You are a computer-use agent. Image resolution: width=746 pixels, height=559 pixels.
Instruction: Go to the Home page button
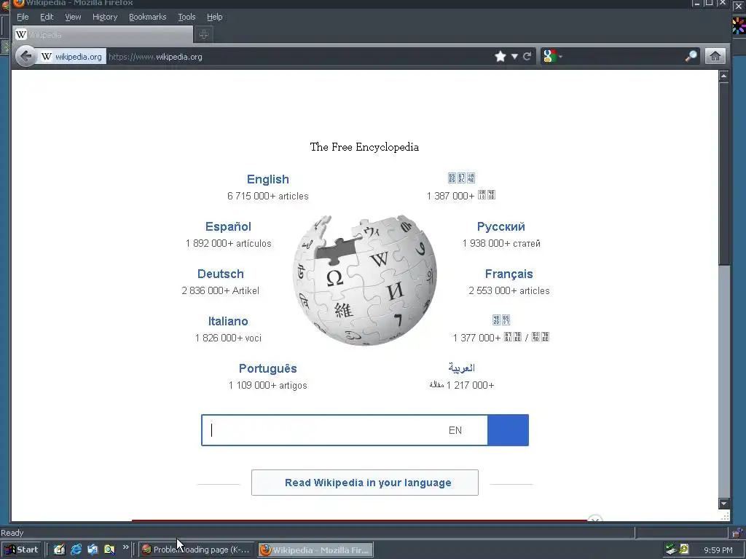pyautogui.click(x=715, y=57)
